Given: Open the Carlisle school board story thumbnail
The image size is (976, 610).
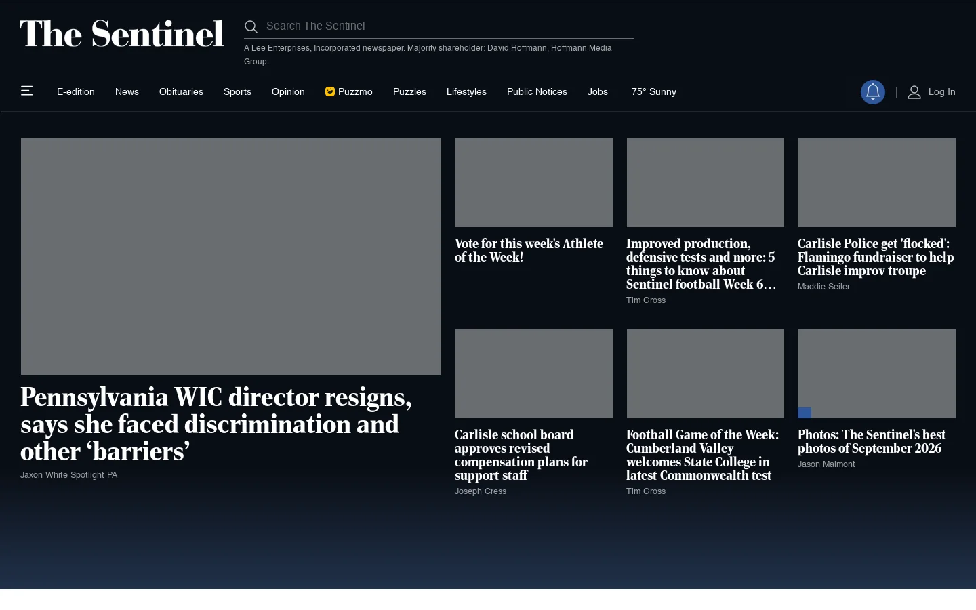Looking at the screenshot, I should (534, 373).
